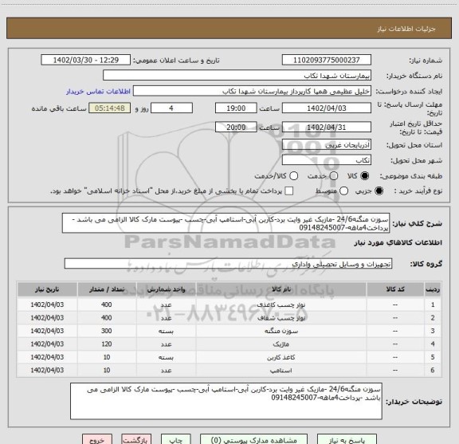The height and width of the screenshot is (444, 459).
Task: Click the announcement date field 1402/03/30 - 12:29
Action: [x=86, y=60]
